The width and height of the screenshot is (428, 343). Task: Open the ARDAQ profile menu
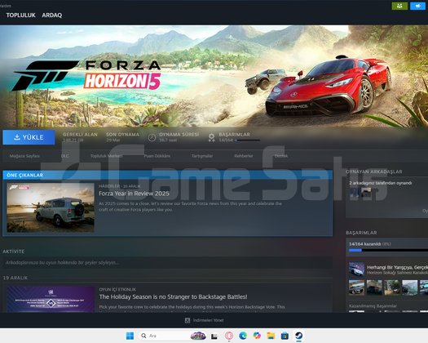pyautogui.click(x=52, y=16)
